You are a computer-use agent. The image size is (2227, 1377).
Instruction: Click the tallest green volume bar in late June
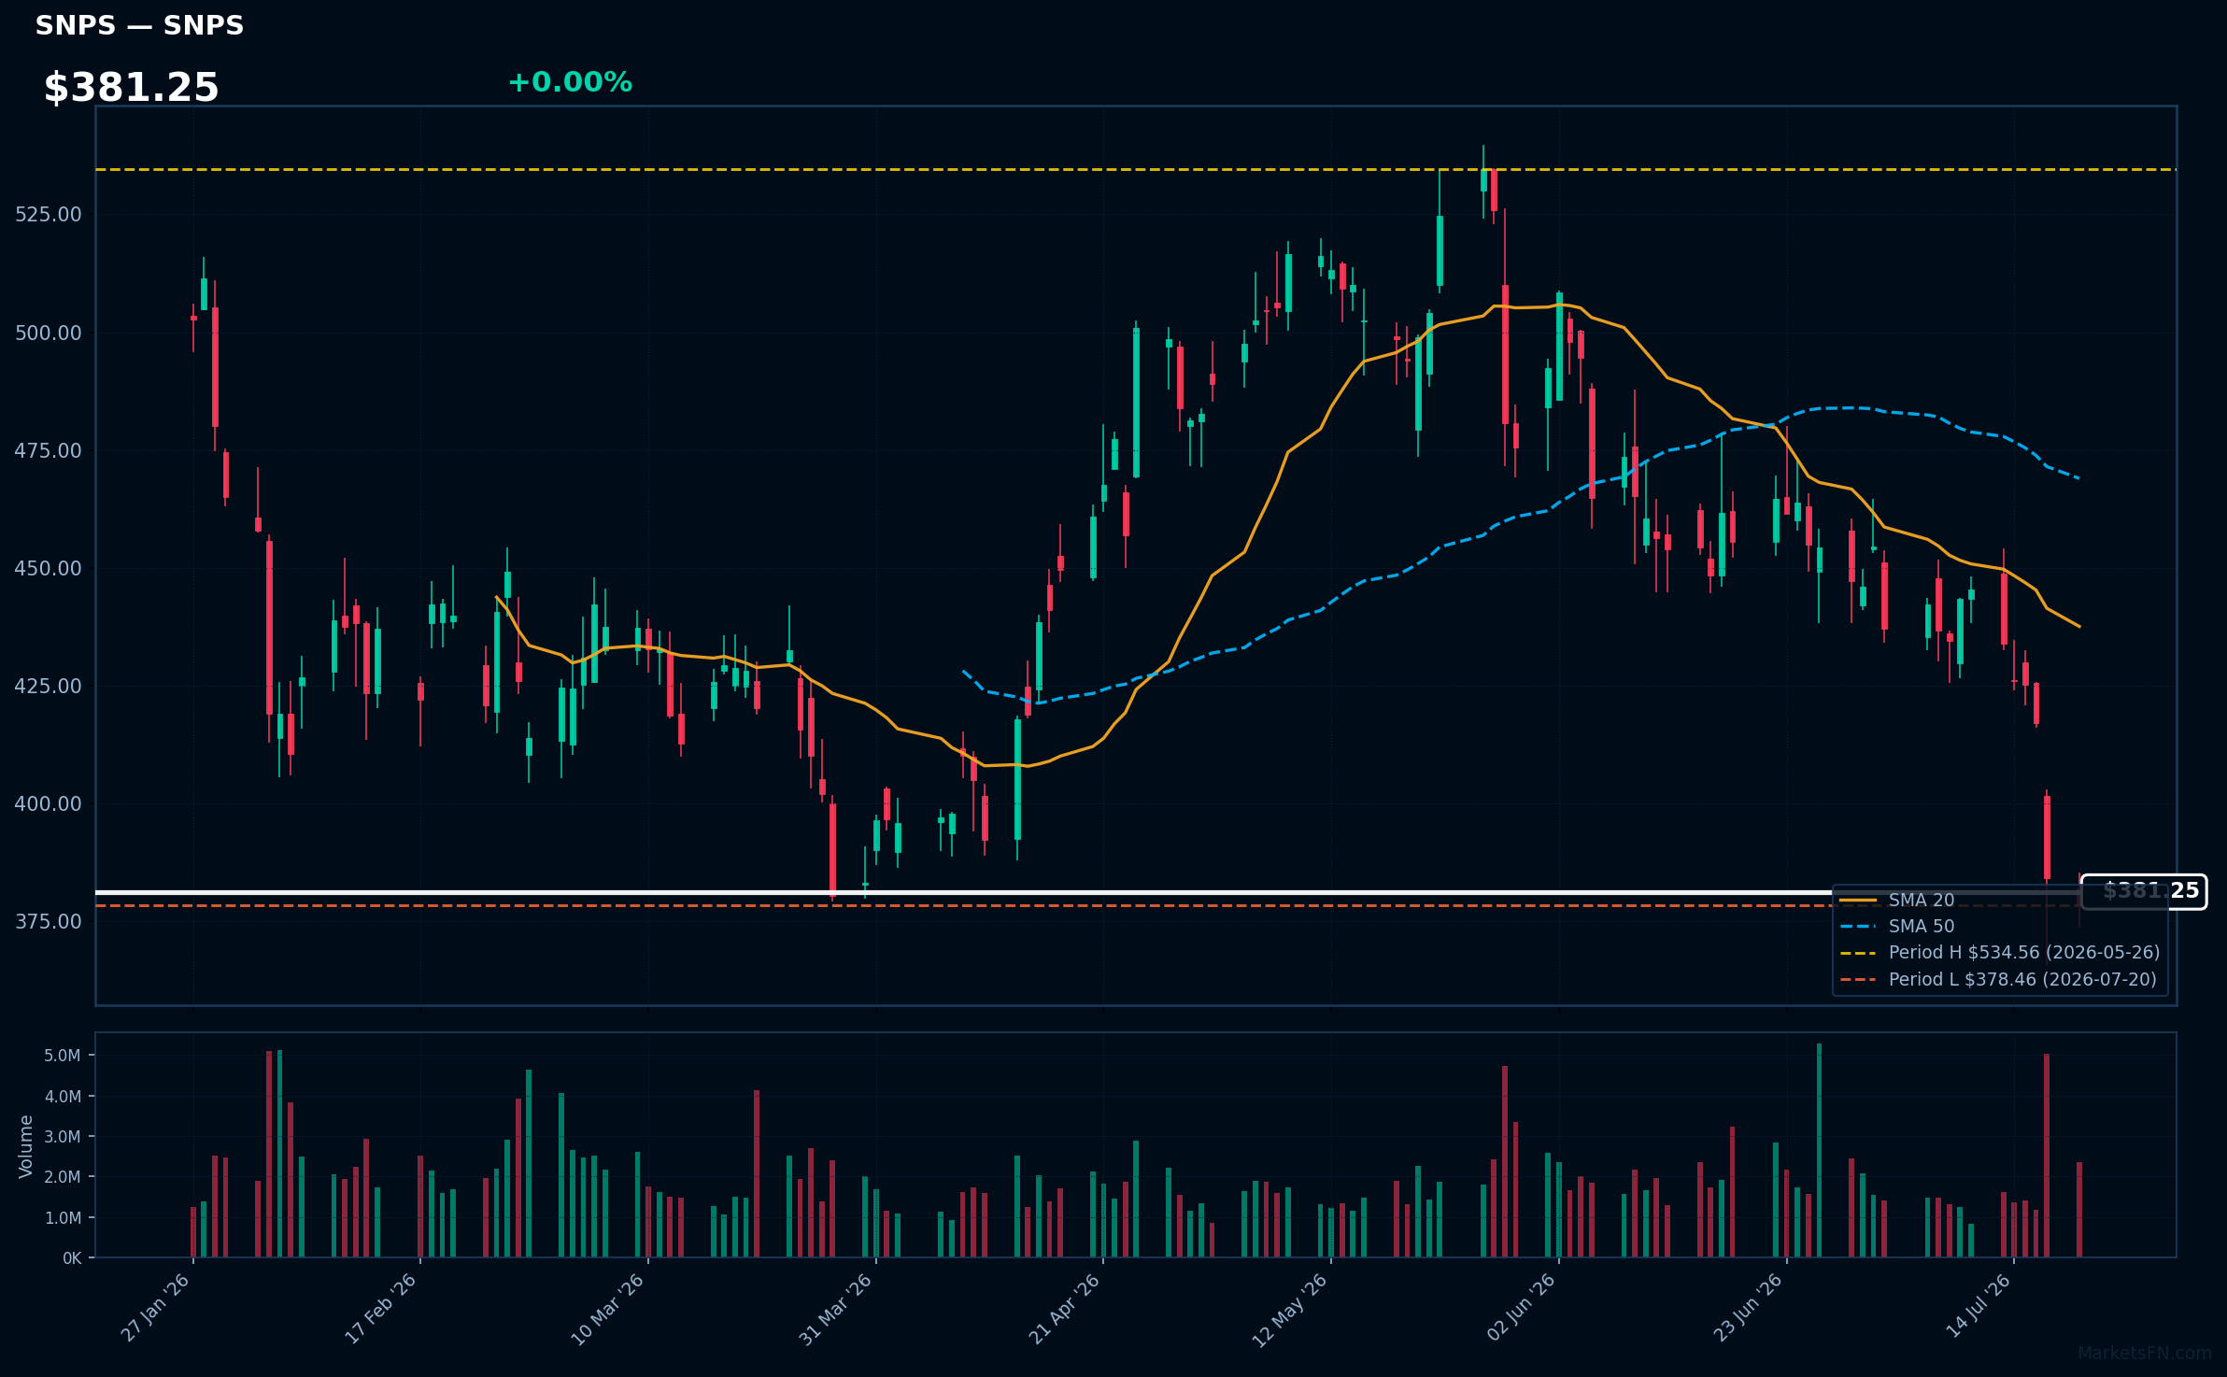(1819, 1150)
